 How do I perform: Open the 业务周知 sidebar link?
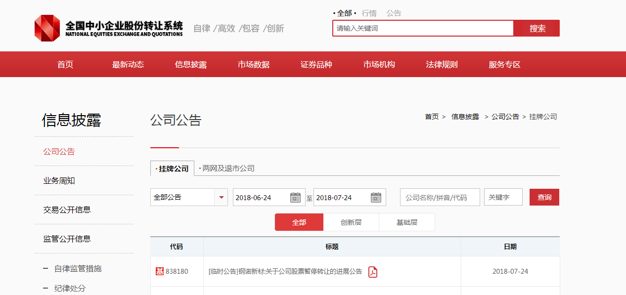(x=59, y=181)
